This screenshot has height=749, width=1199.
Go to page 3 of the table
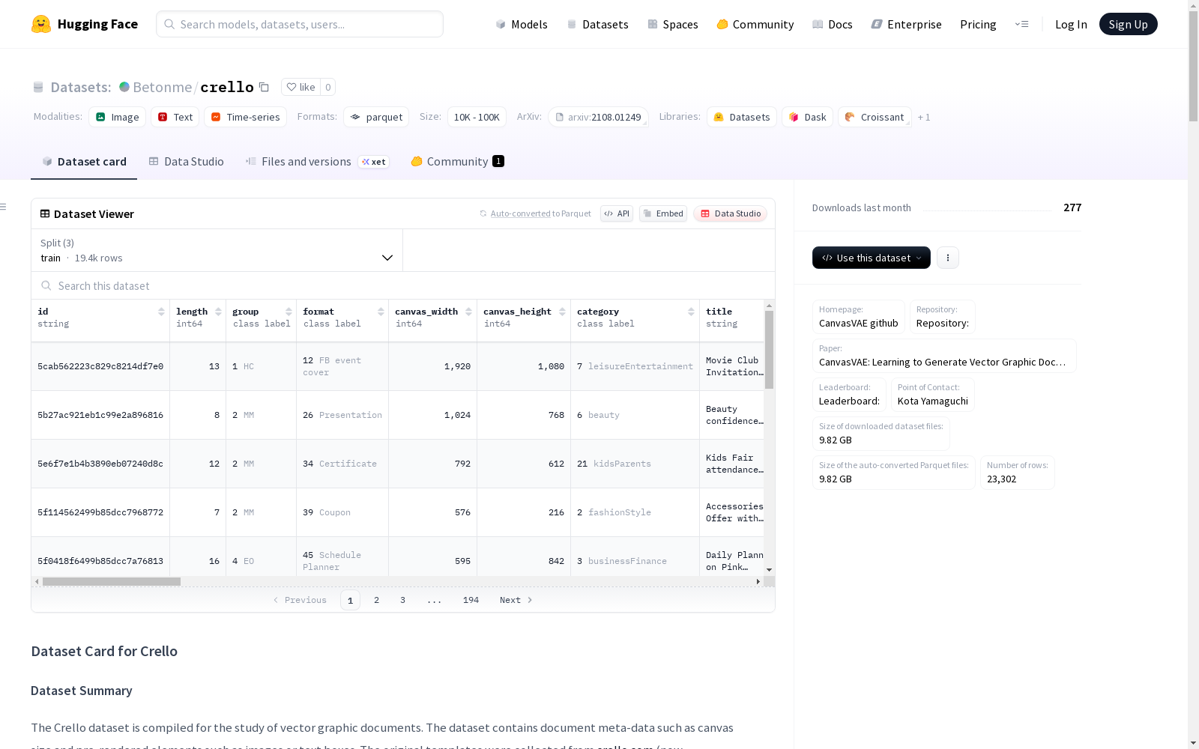pos(402,600)
